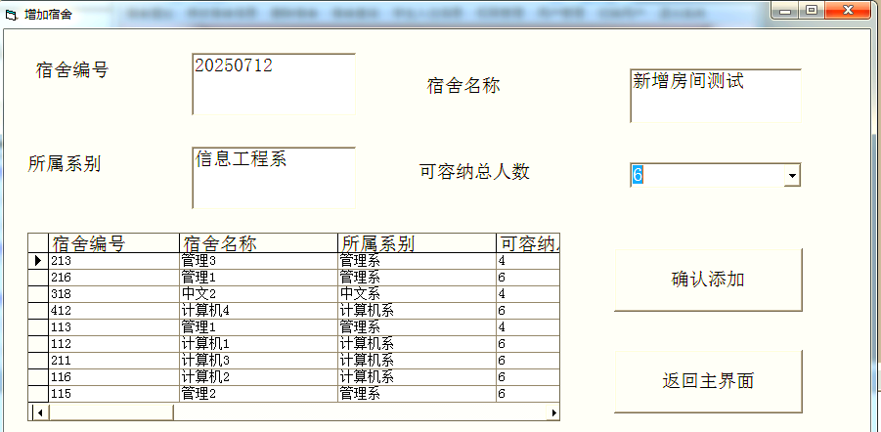Select cell with dorm number 115
The image size is (881, 432).
point(114,394)
